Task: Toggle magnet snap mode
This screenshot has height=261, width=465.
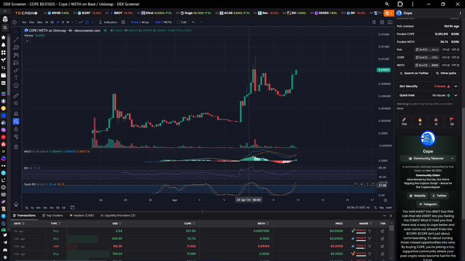Action: click(16, 114)
